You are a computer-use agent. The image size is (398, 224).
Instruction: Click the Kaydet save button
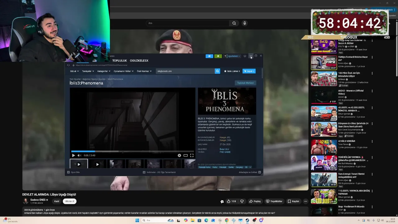coord(294,201)
